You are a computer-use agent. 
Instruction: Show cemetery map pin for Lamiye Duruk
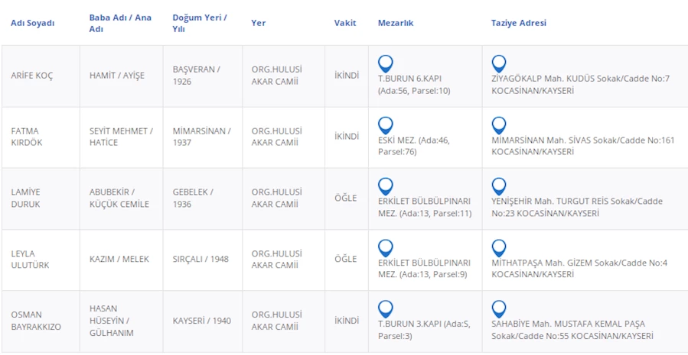[386, 186]
